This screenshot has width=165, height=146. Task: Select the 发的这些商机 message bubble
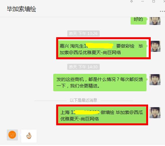click(100, 83)
